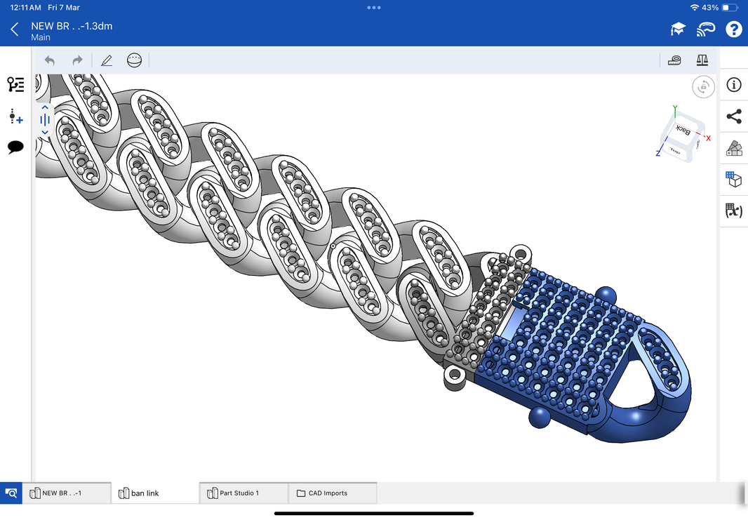Open the Learning center via graduation cap icon
The width and height of the screenshot is (748, 520).
coord(677,29)
